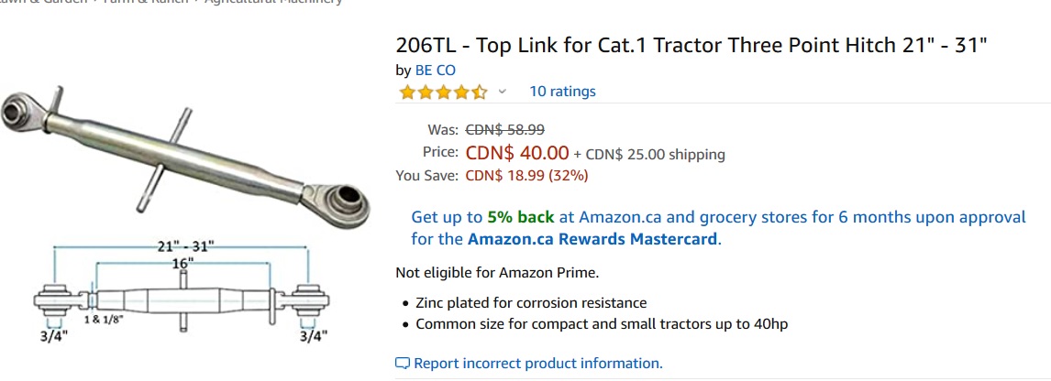Image resolution: width=1051 pixels, height=381 pixels.
Task: Open the Amazon.ca Rewards Mastercard link
Action: point(592,239)
